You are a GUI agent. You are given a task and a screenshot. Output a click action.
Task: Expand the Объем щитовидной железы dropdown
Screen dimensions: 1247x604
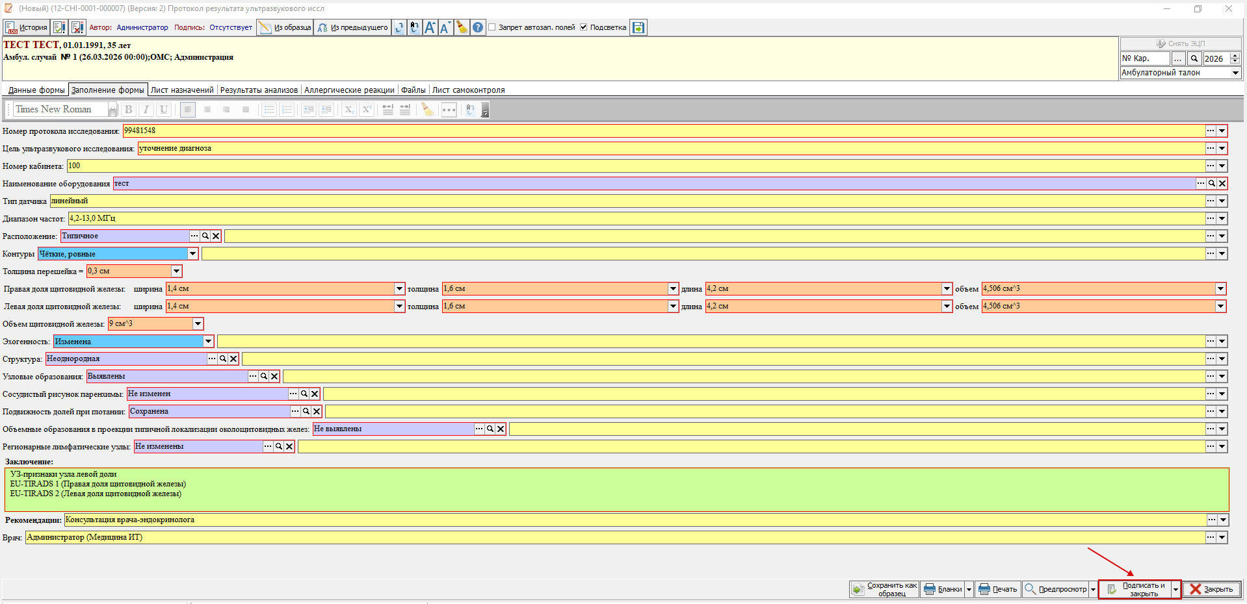coord(198,324)
